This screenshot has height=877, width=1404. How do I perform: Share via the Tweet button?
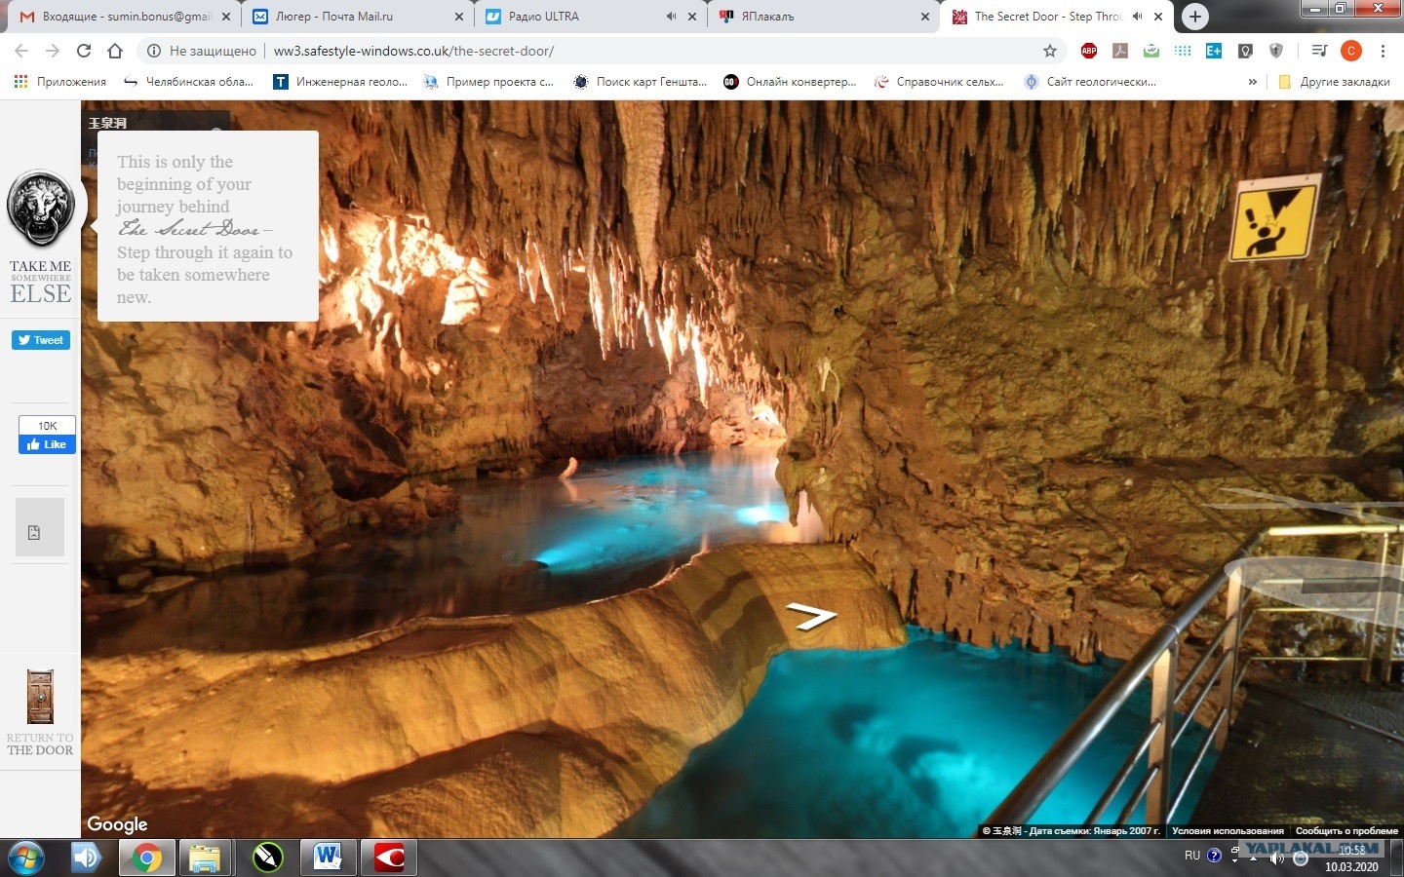[x=41, y=340]
